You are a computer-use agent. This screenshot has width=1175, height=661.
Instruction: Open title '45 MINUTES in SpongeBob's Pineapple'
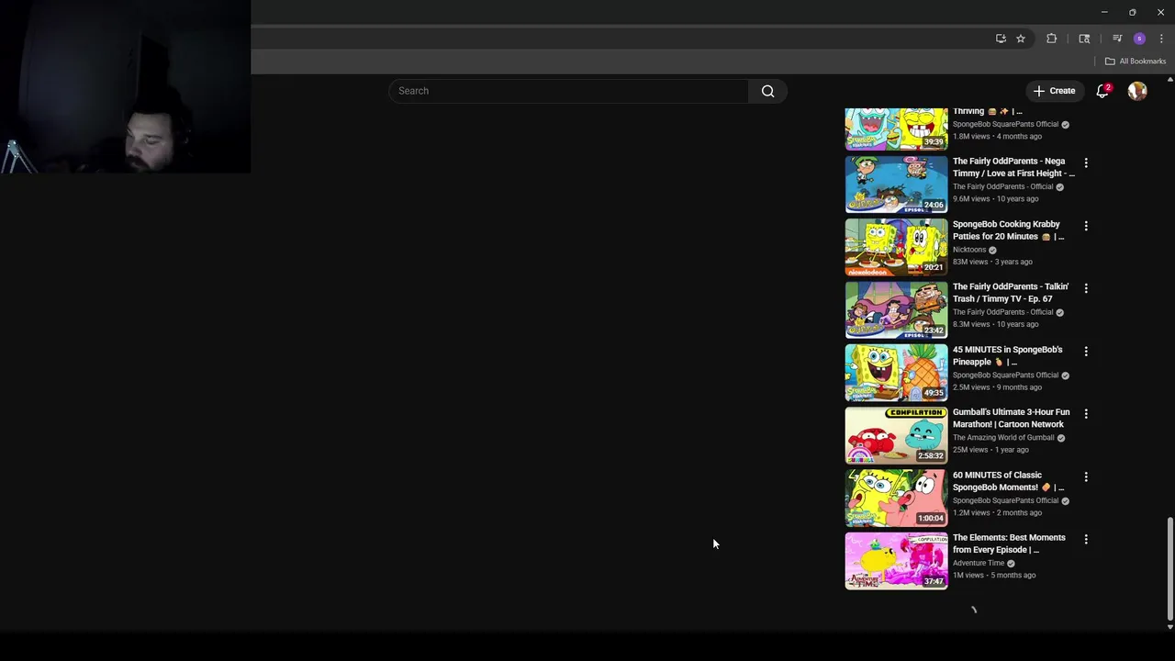pyautogui.click(x=1007, y=355)
